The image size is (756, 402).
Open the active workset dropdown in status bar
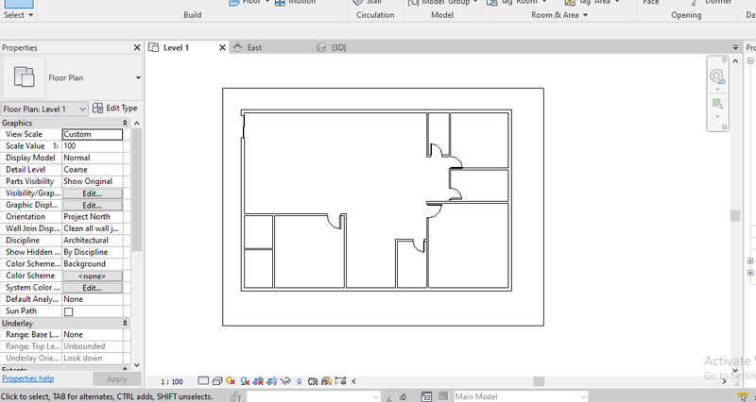point(375,396)
